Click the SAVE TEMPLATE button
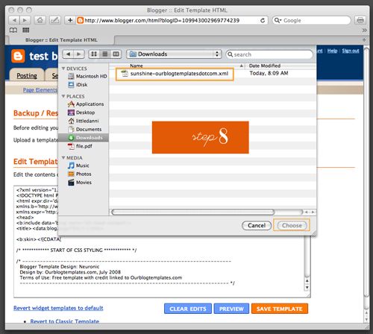The width and height of the screenshot is (373, 334). (x=280, y=309)
